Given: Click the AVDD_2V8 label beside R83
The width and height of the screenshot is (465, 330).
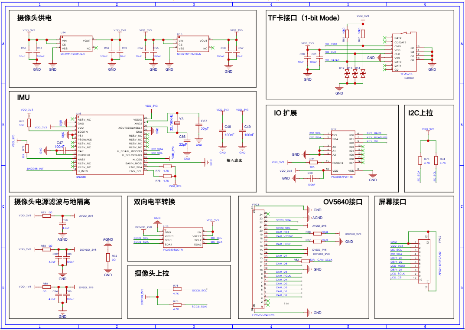Looking at the screenshot, I should click(86, 216).
